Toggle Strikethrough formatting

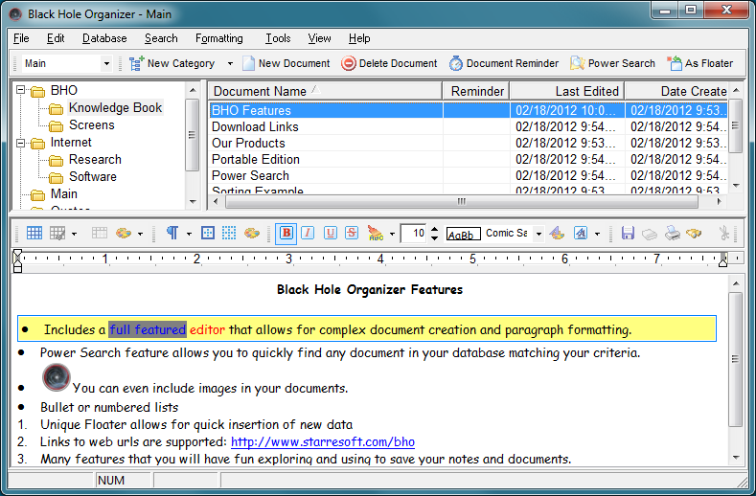coord(352,234)
